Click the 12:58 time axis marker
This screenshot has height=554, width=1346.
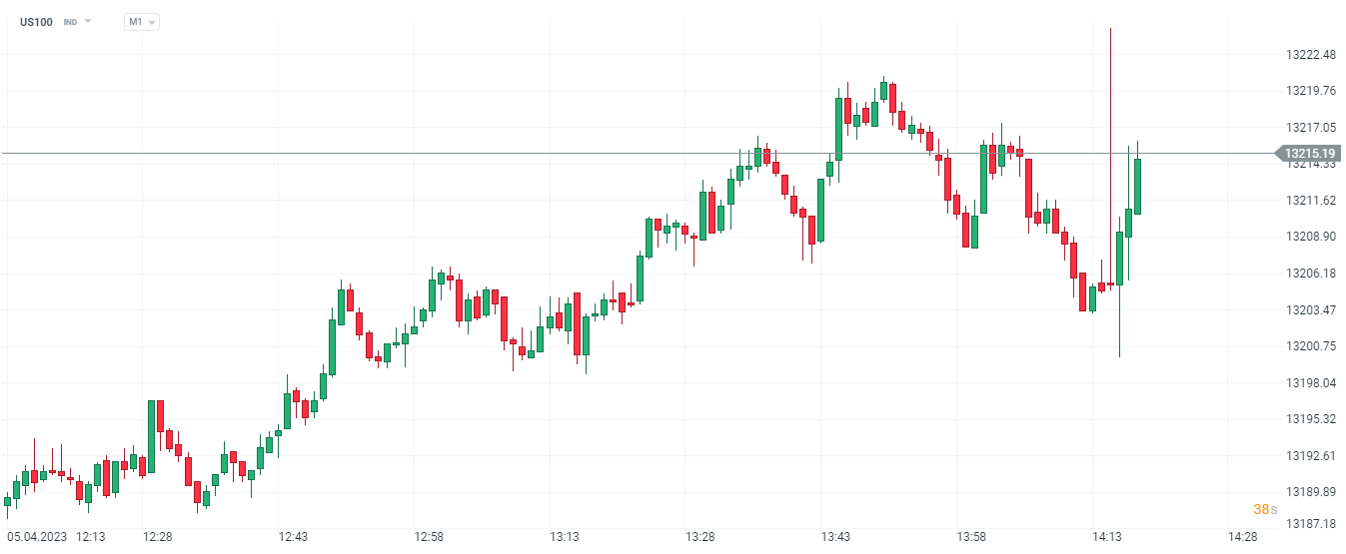429,537
